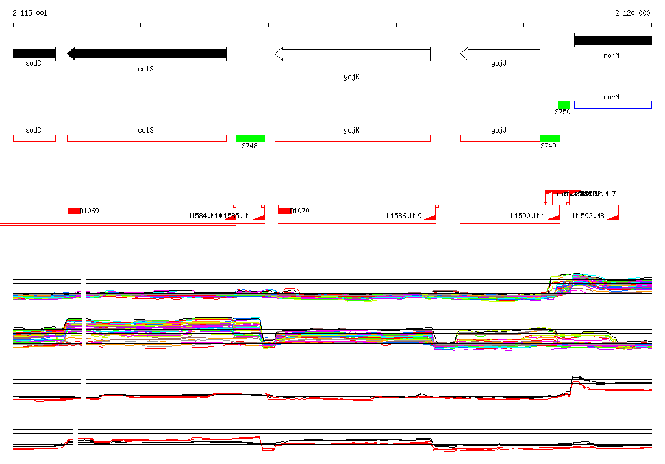Select yojK label beneath the white arrow
This screenshot has width=665, height=464.
tap(351, 77)
